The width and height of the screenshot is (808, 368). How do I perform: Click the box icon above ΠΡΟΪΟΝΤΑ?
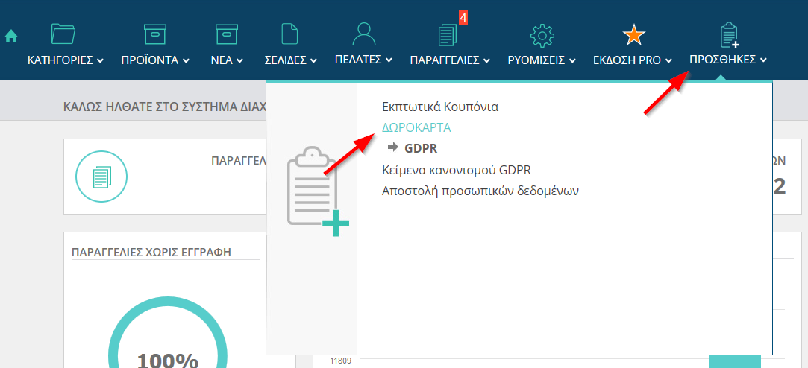(x=154, y=34)
